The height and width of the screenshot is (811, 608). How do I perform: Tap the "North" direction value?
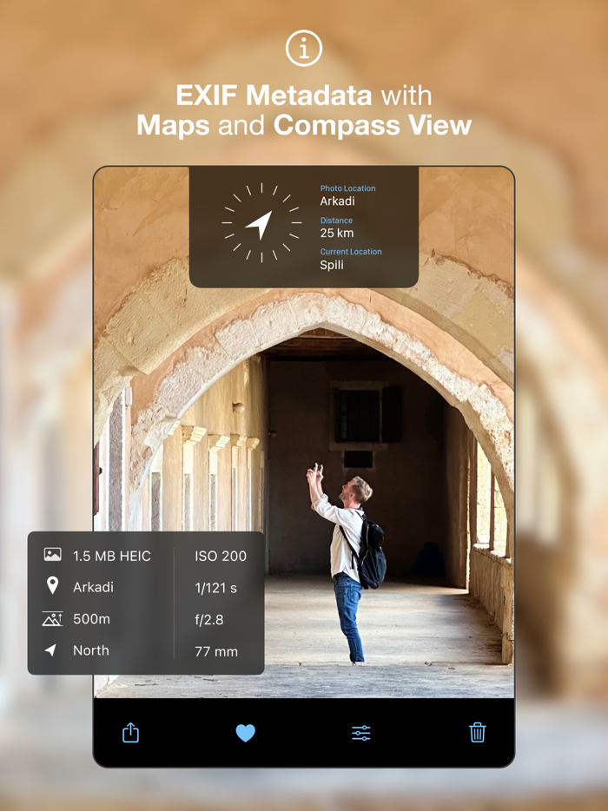(91, 650)
